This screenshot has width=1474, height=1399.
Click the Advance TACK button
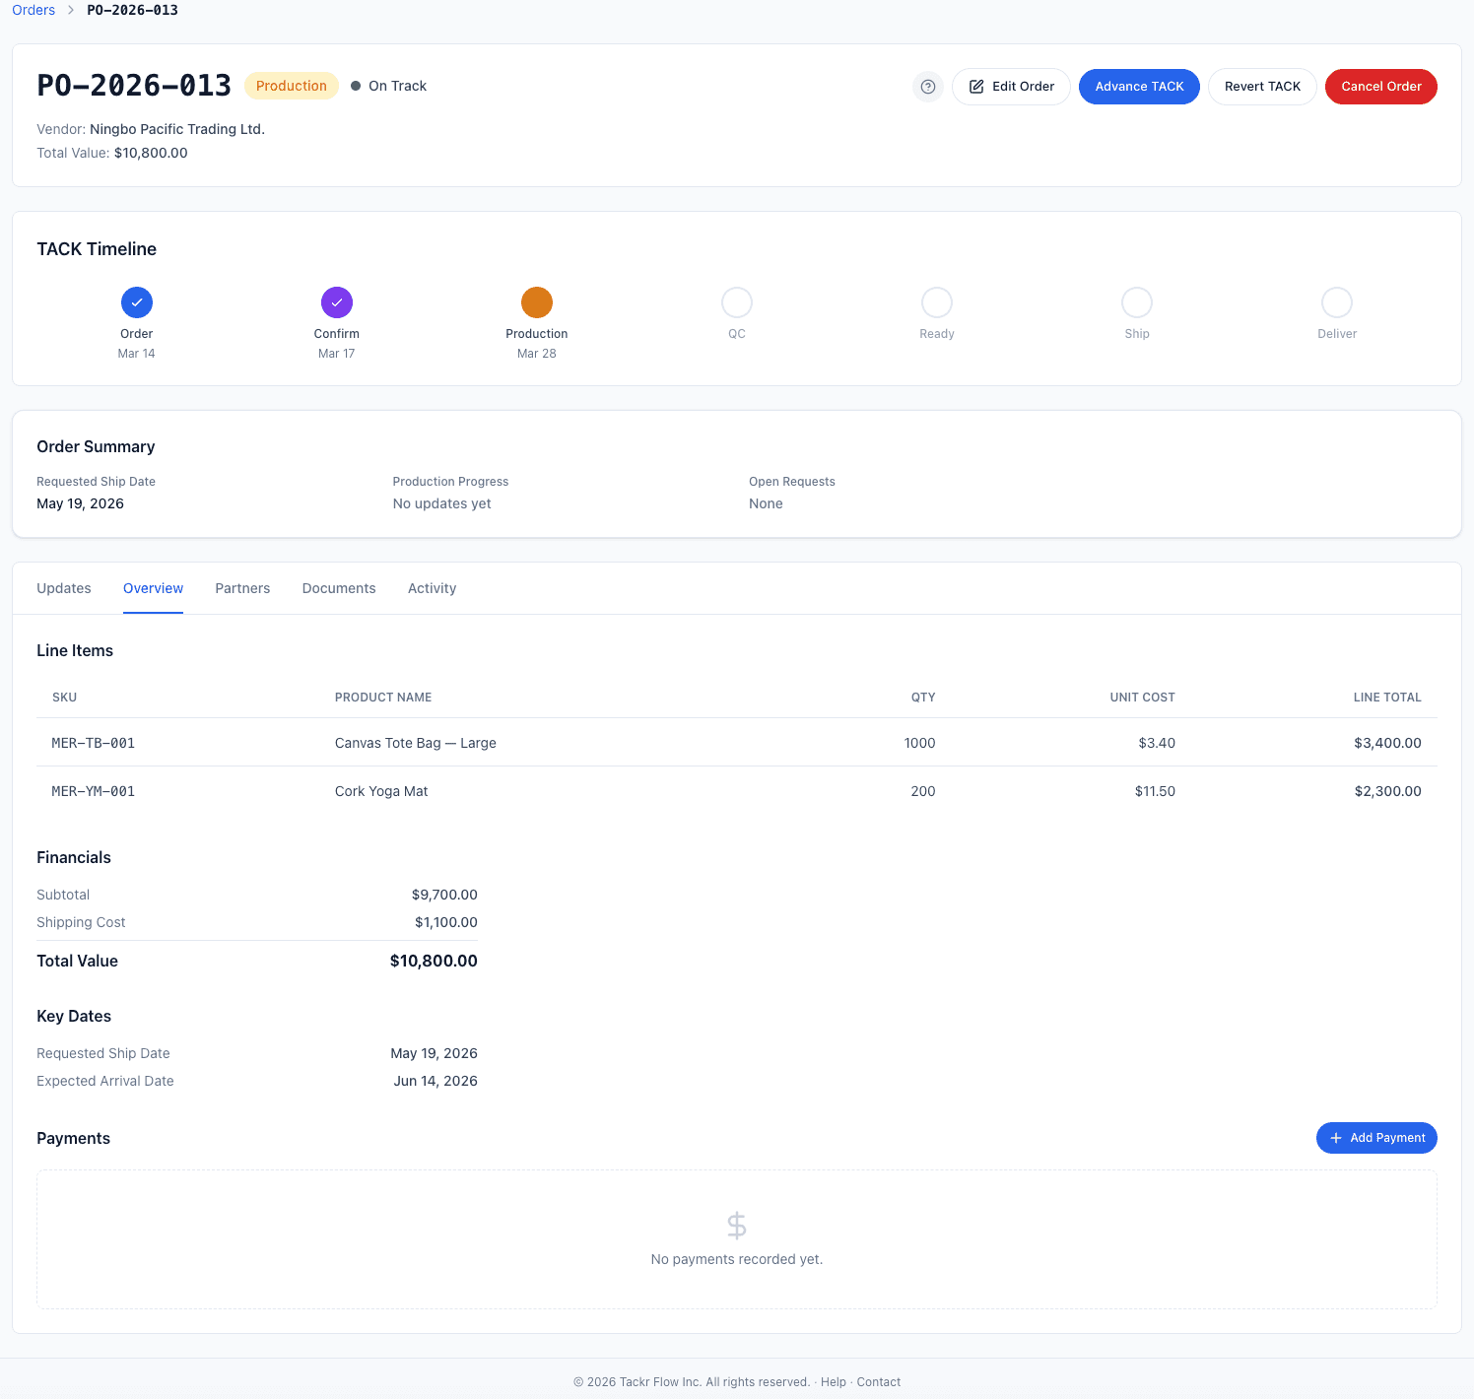click(1139, 87)
